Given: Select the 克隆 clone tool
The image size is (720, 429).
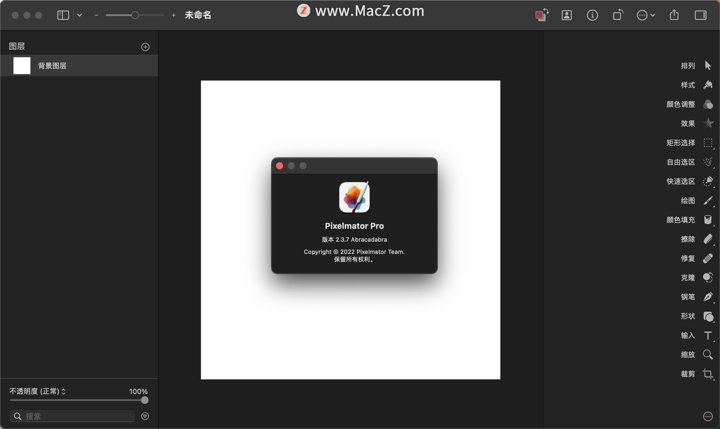Looking at the screenshot, I should click(x=708, y=278).
